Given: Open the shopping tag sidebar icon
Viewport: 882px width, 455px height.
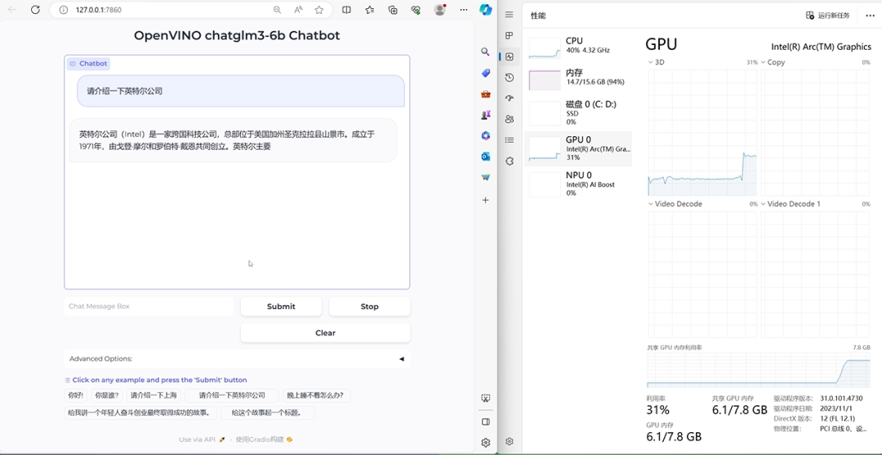Looking at the screenshot, I should [485, 73].
